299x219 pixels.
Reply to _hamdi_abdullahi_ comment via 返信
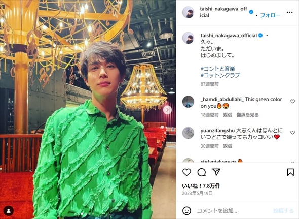click(x=228, y=115)
